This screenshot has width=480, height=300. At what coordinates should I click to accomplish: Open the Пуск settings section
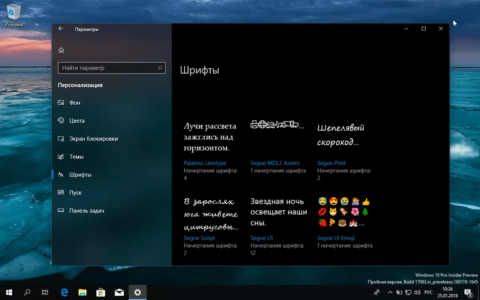click(112, 193)
